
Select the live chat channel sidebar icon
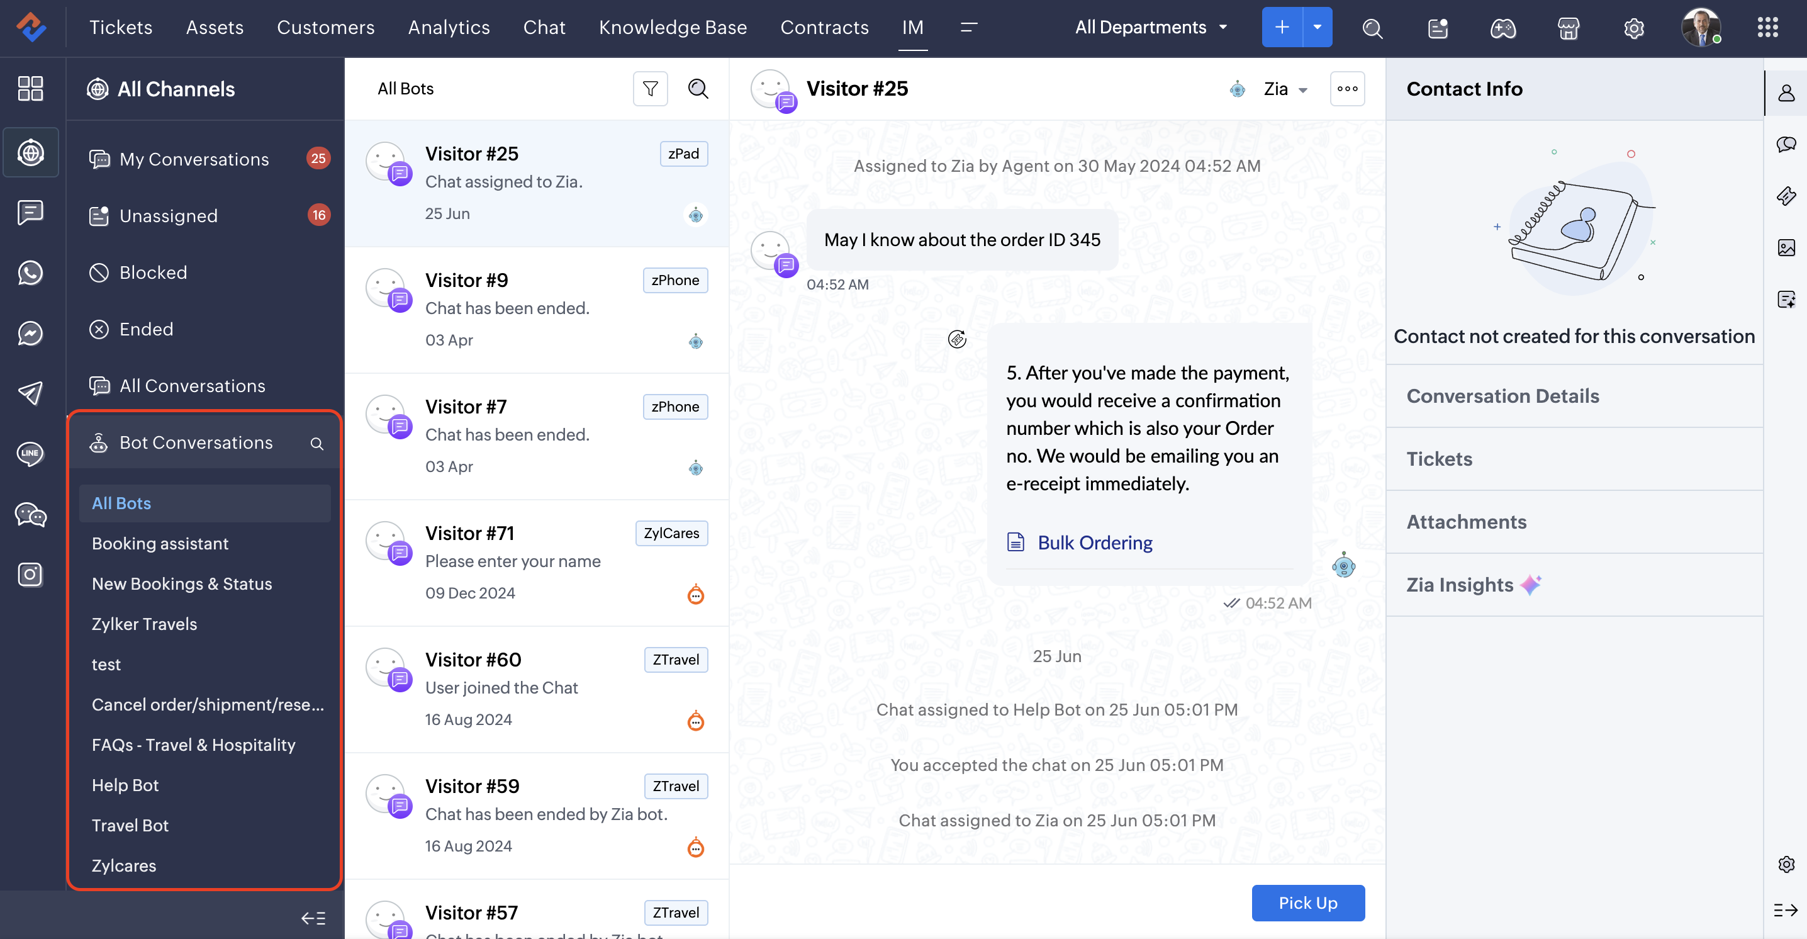30,213
